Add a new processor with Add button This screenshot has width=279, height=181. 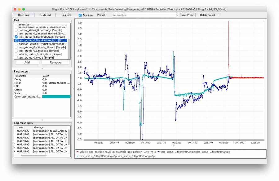tap(27, 62)
